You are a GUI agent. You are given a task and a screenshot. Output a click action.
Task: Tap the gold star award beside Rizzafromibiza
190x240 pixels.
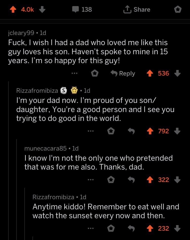point(74,90)
